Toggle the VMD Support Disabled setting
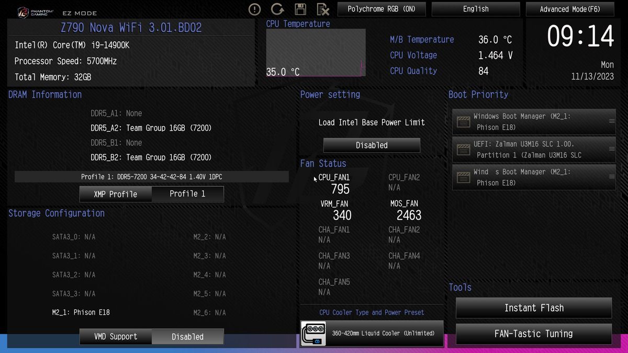Screen dimensions: 628x353 tap(187, 336)
